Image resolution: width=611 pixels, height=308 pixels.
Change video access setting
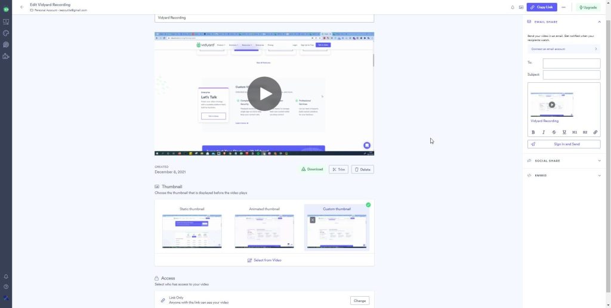pyautogui.click(x=360, y=301)
